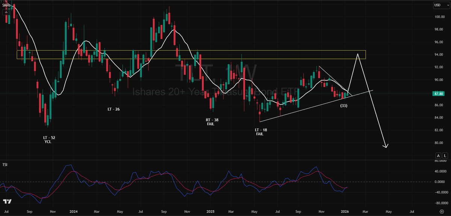Click the 0.0000 TSI axis label
The width and height of the screenshot is (451, 216).
(439, 182)
